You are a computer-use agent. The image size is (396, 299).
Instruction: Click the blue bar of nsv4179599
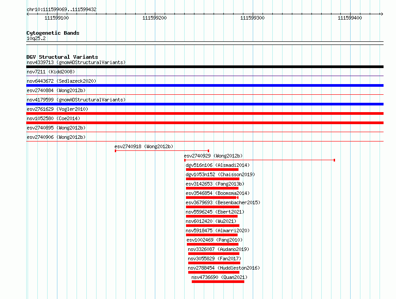[x=205, y=104]
